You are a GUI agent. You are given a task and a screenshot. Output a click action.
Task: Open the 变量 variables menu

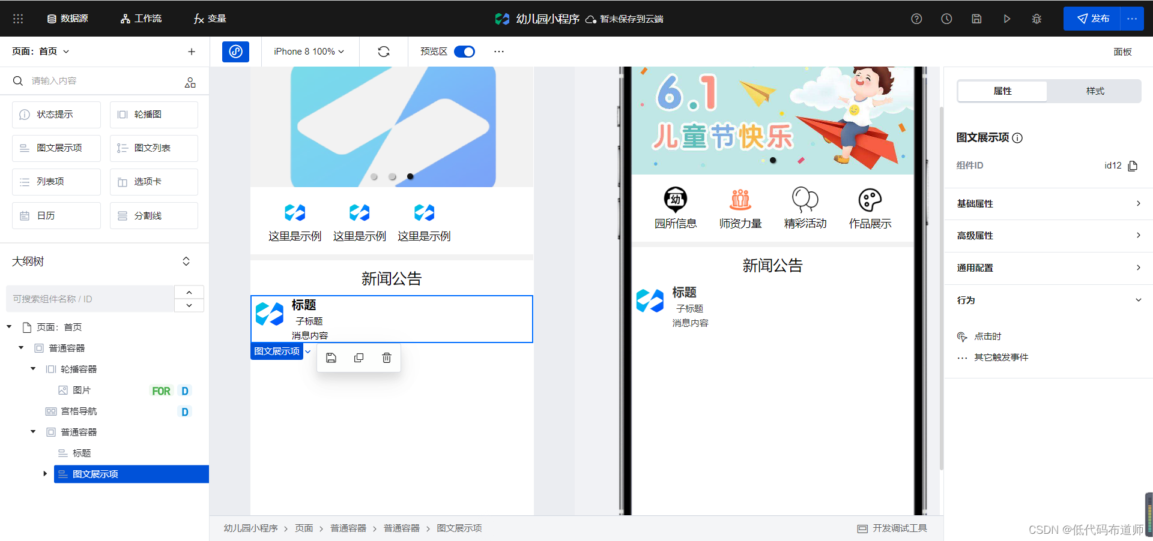(x=210, y=19)
